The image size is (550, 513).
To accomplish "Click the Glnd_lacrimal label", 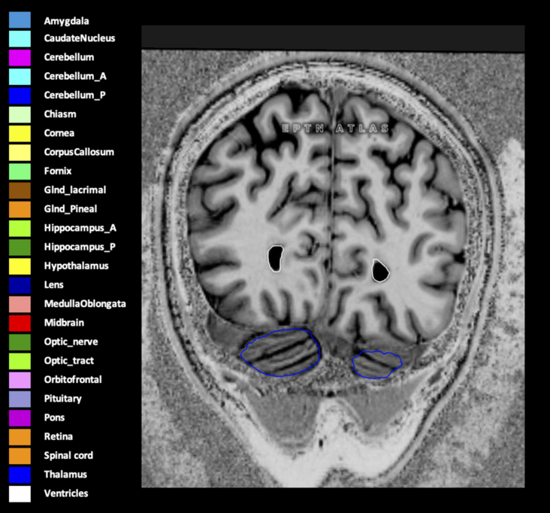I will [75, 190].
